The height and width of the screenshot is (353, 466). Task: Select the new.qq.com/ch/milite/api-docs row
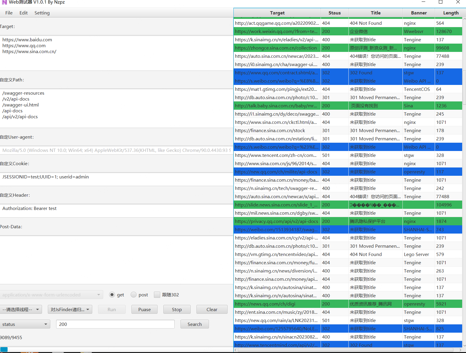click(348, 172)
